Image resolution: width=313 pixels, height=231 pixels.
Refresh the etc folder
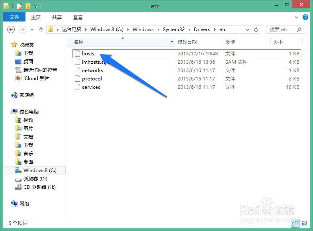point(256,29)
